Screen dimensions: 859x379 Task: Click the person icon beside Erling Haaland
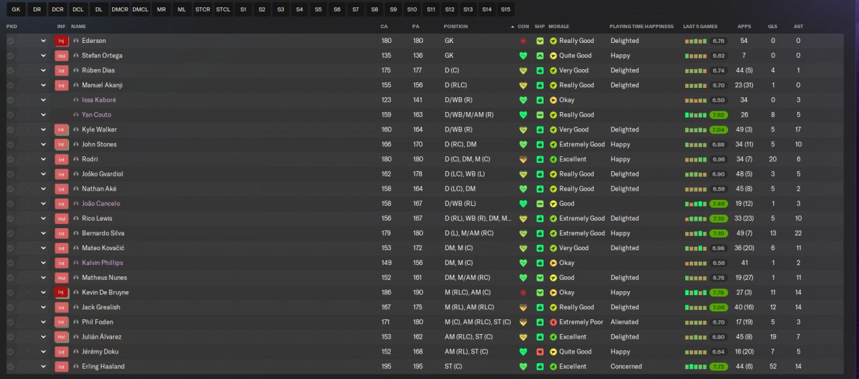click(x=76, y=366)
